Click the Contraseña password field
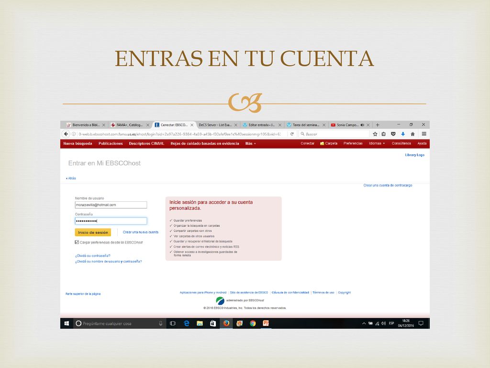Image resolution: width=490 pixels, height=368 pixels. [x=111, y=221]
